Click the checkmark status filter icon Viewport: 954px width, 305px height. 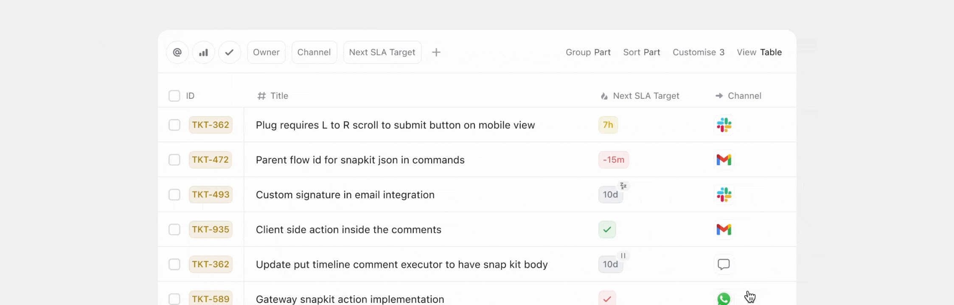230,52
